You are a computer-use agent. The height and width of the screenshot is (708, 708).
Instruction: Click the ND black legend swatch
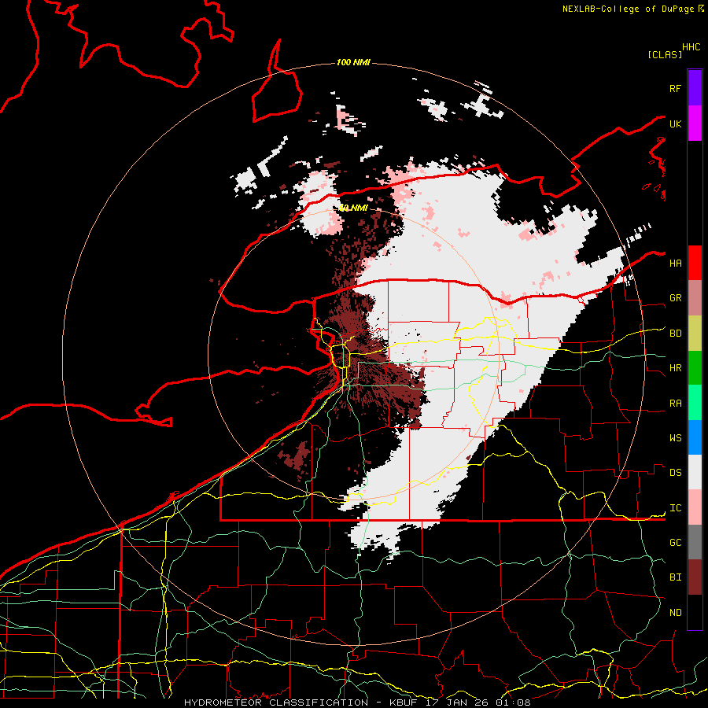[695, 612]
